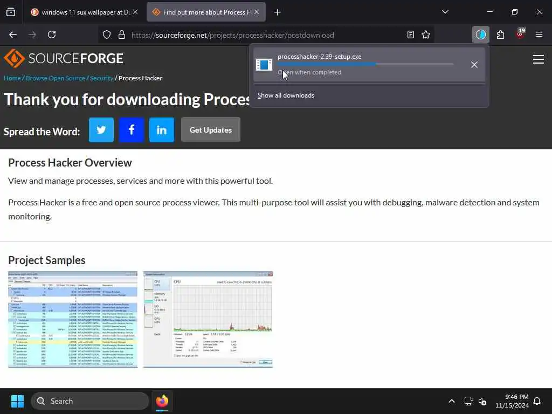Open the clock showing 9:46 PM
This screenshot has height=414, width=552.
click(x=512, y=401)
